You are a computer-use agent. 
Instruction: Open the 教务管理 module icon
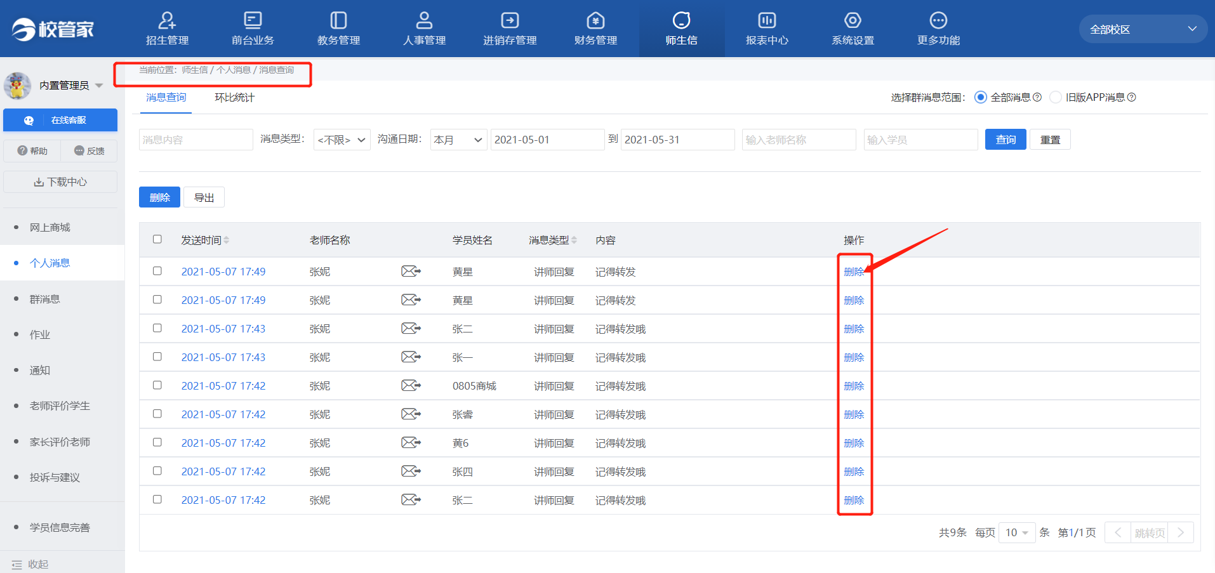point(338,21)
